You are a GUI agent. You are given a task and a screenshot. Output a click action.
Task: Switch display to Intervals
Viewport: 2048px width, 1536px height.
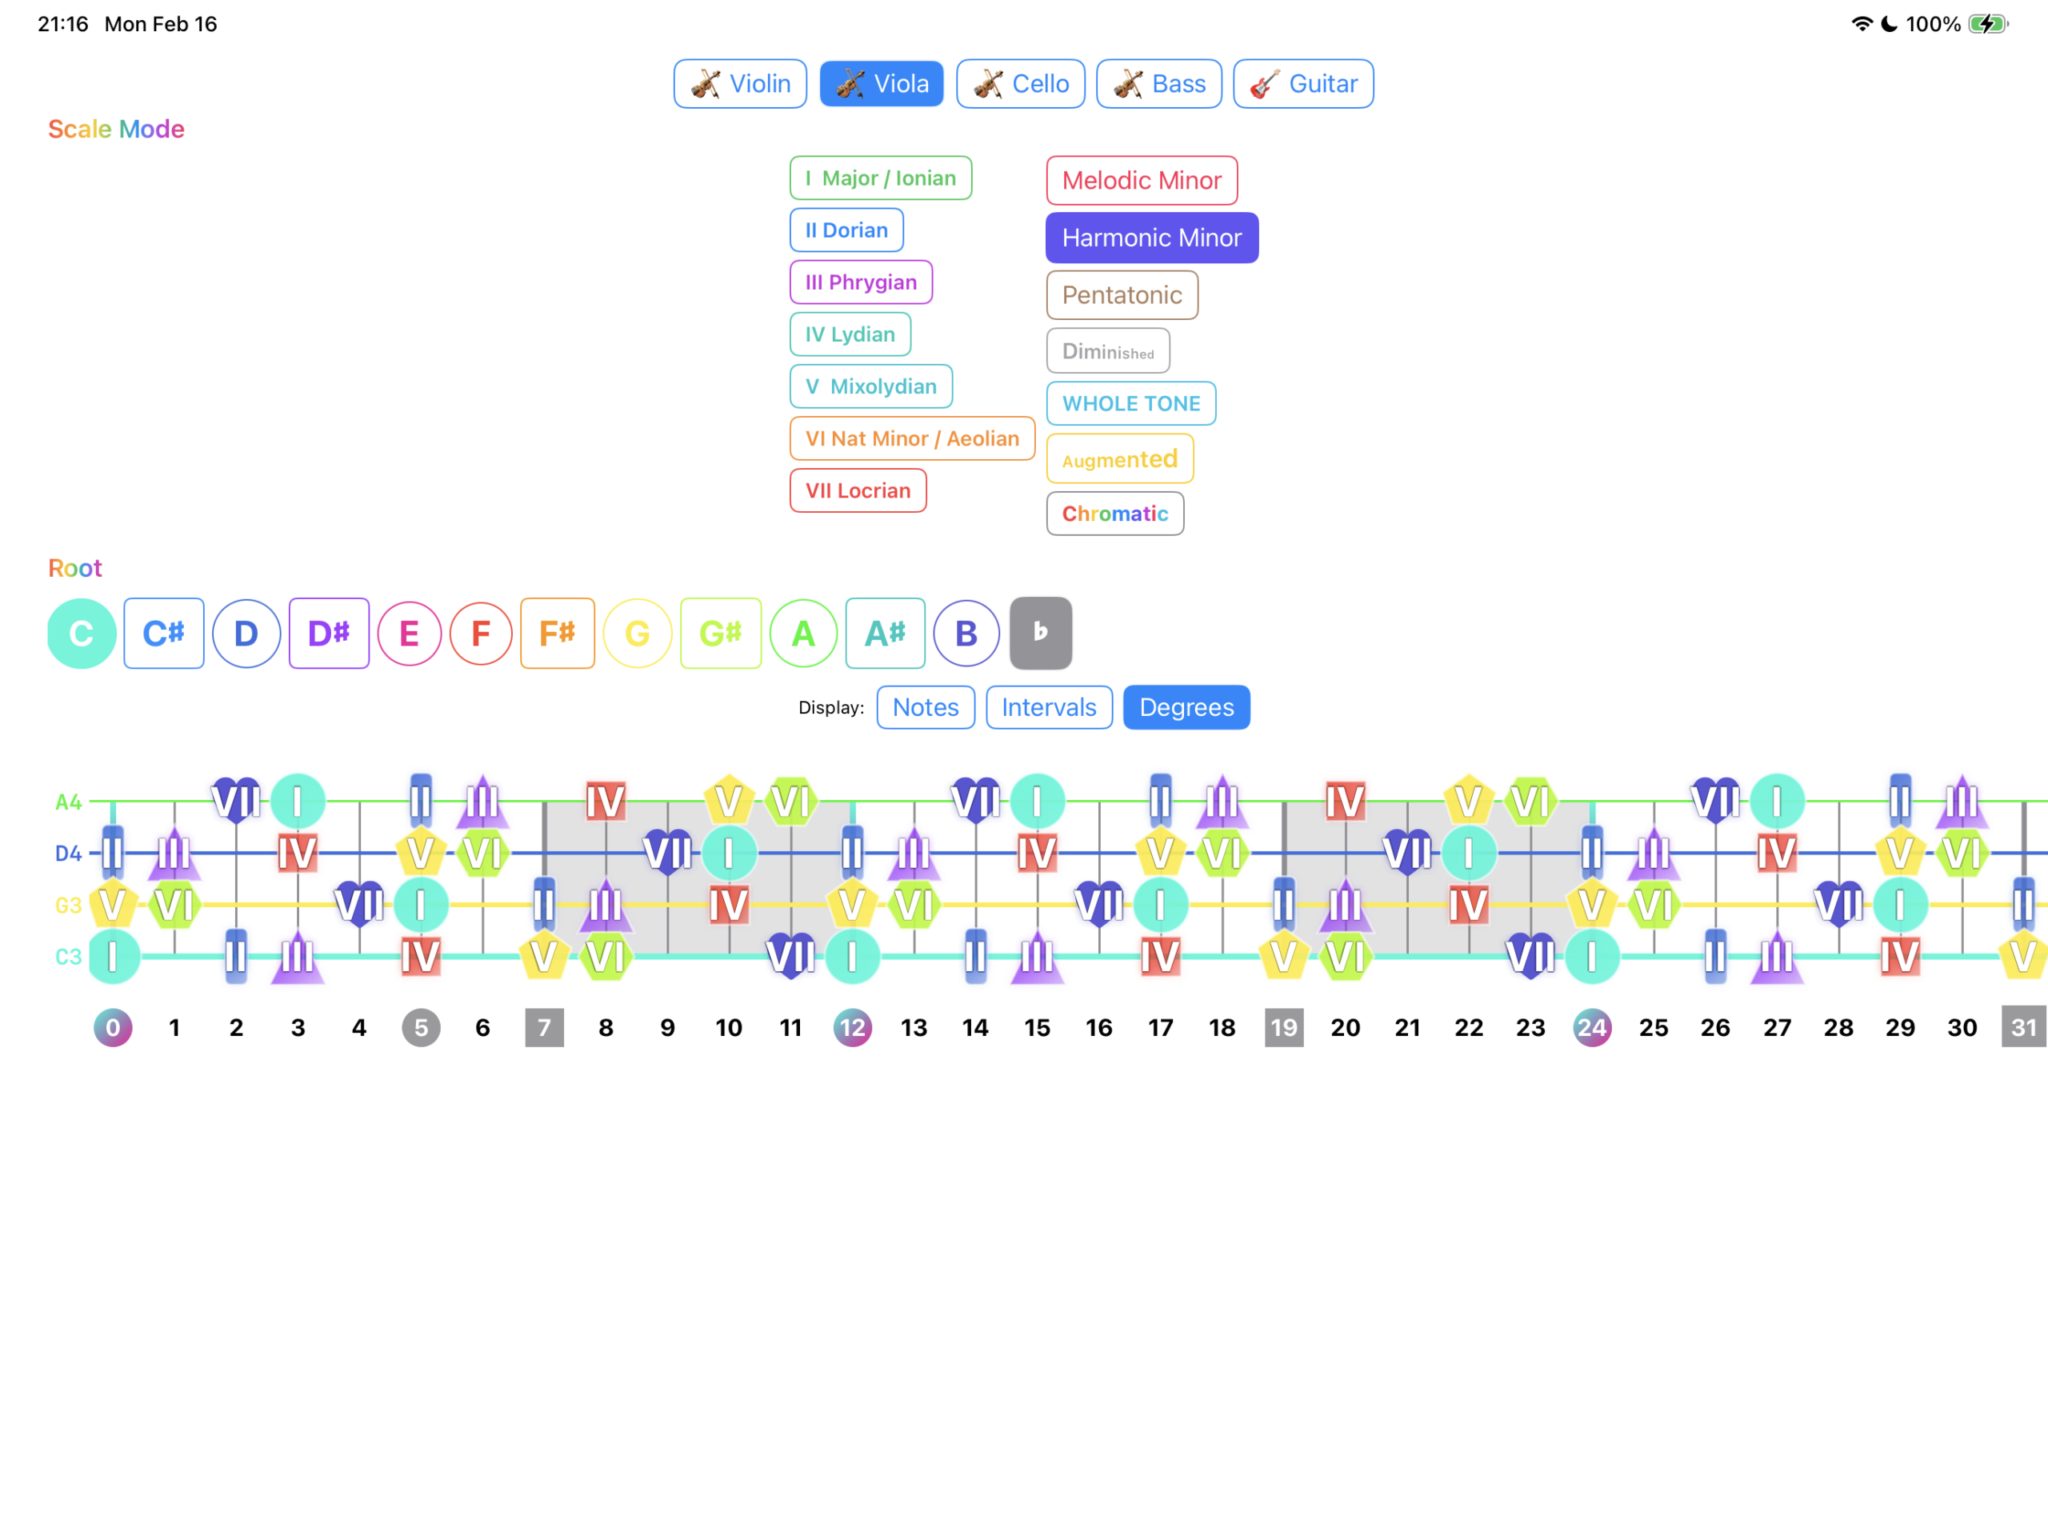1048,707
